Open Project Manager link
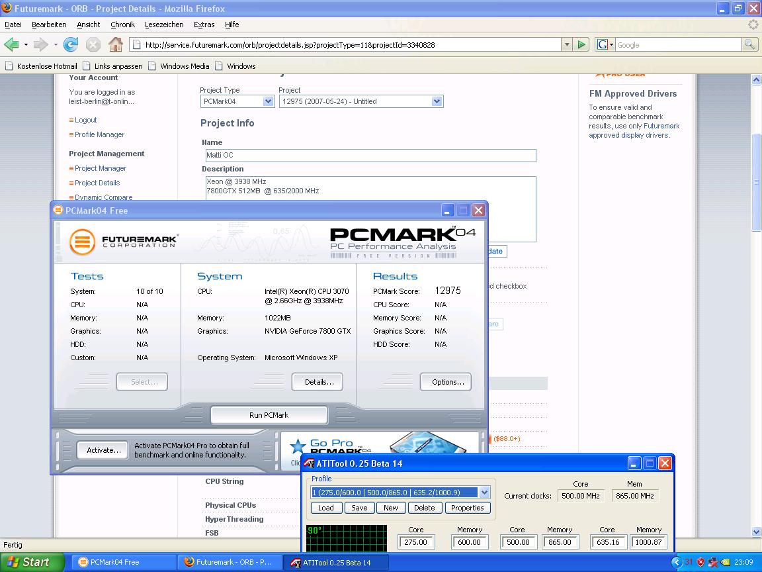Screen dimensions: 762x572 tap(101, 167)
